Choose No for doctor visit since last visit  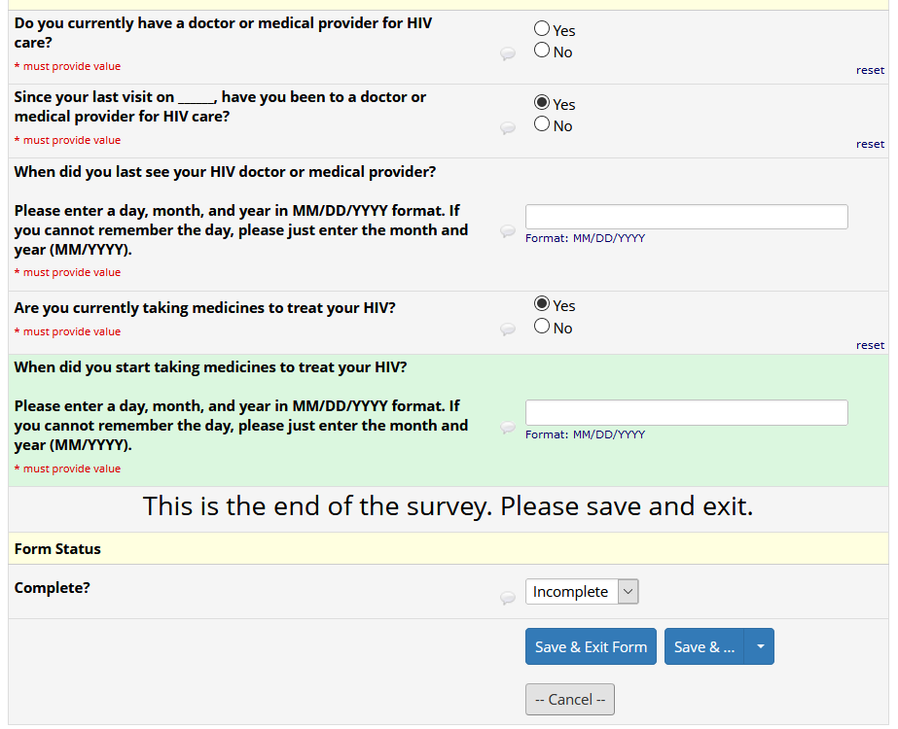542,124
